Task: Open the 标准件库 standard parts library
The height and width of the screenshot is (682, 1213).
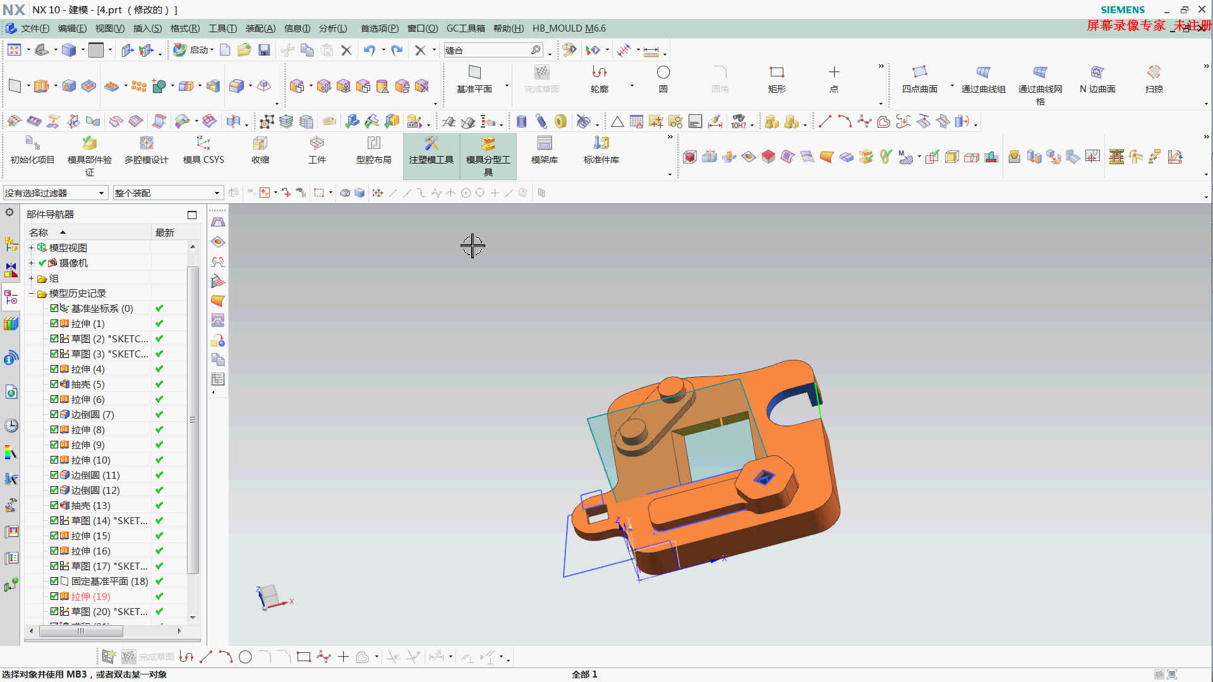Action: 601,150
